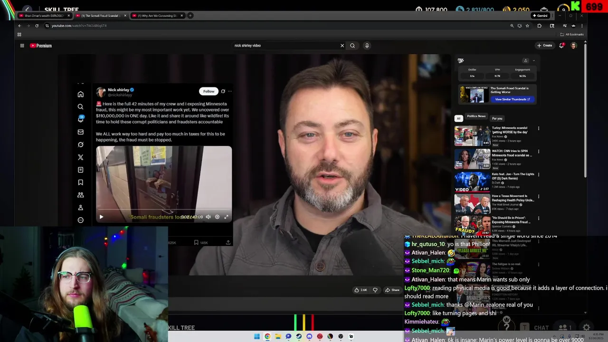
Task: Open options for Turley Minnesota scandal video
Action: (538, 128)
